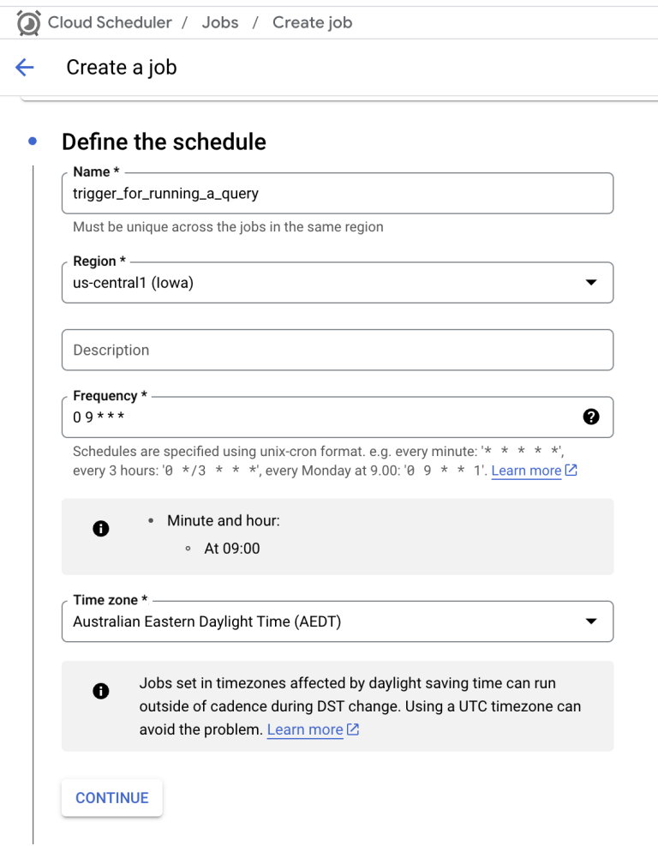This screenshot has height=846, width=658.
Task: Select the 'At 09:00' schedule summary text
Action: [x=233, y=548]
